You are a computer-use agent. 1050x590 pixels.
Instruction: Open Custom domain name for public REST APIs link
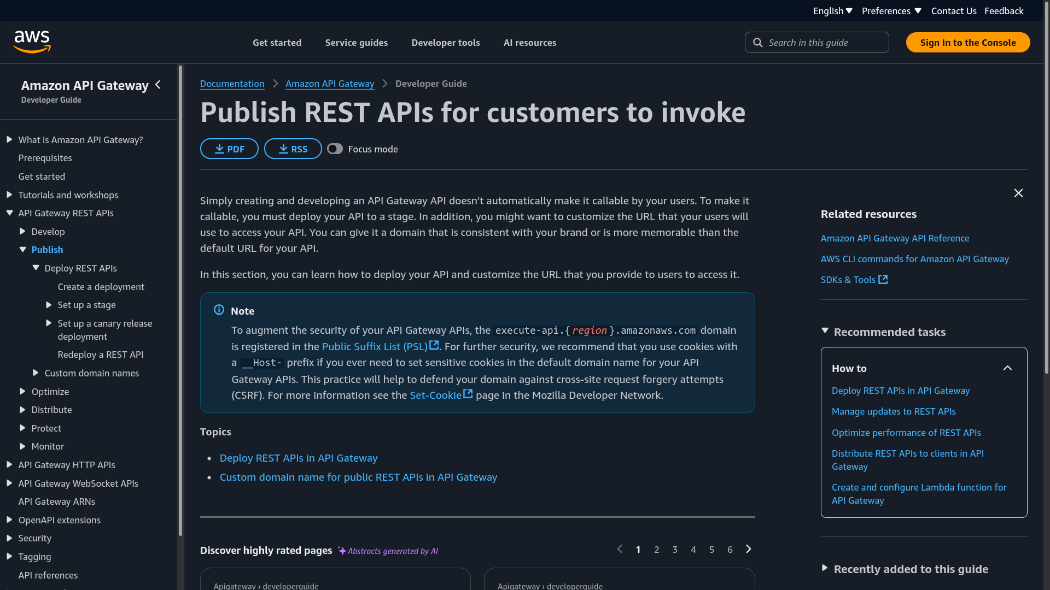pos(358,477)
